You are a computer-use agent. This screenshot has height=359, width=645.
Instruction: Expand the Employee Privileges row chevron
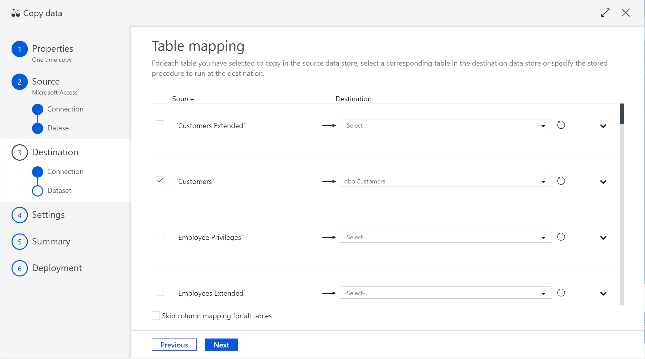(x=603, y=238)
